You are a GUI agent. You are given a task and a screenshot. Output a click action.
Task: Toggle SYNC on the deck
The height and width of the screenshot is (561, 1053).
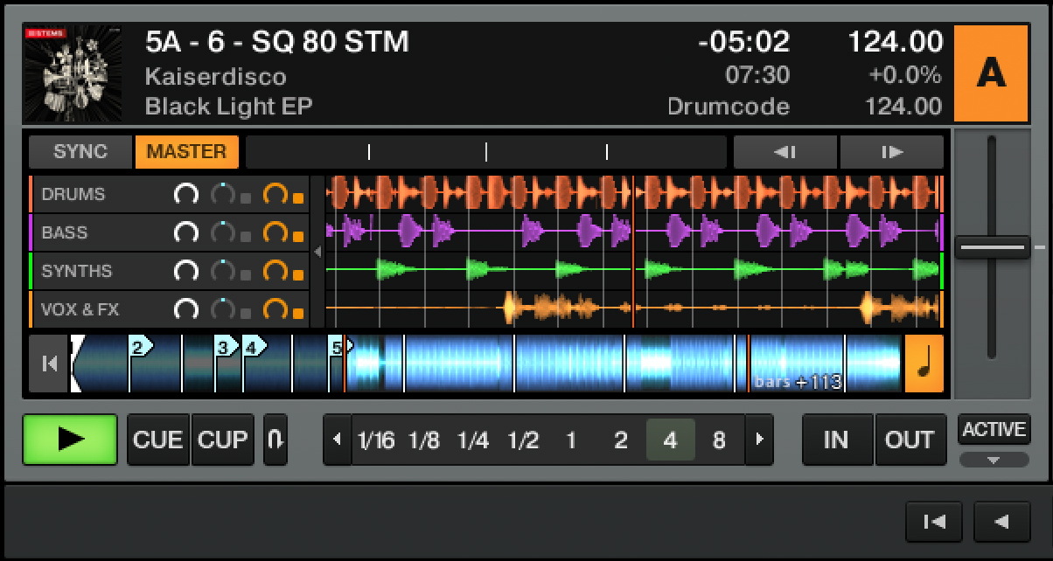tap(80, 151)
